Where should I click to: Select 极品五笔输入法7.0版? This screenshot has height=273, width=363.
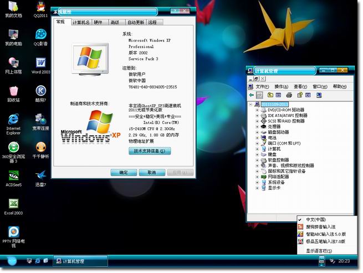tap(326, 241)
